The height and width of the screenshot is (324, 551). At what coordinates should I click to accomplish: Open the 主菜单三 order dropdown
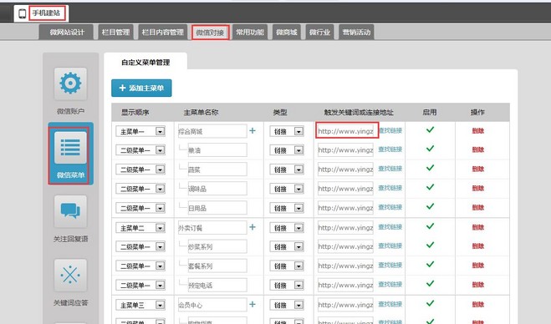(140, 305)
